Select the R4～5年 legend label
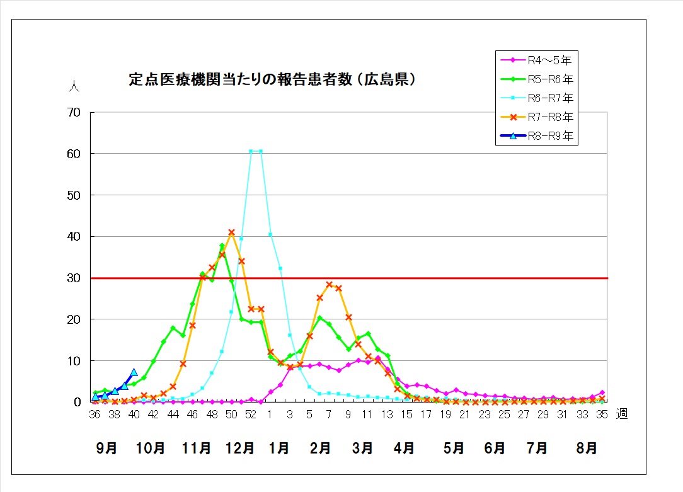Image resolution: width=683 pixels, height=492 pixels. [x=549, y=60]
